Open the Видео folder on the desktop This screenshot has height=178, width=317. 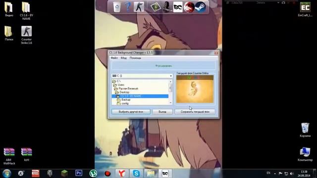click(9, 9)
